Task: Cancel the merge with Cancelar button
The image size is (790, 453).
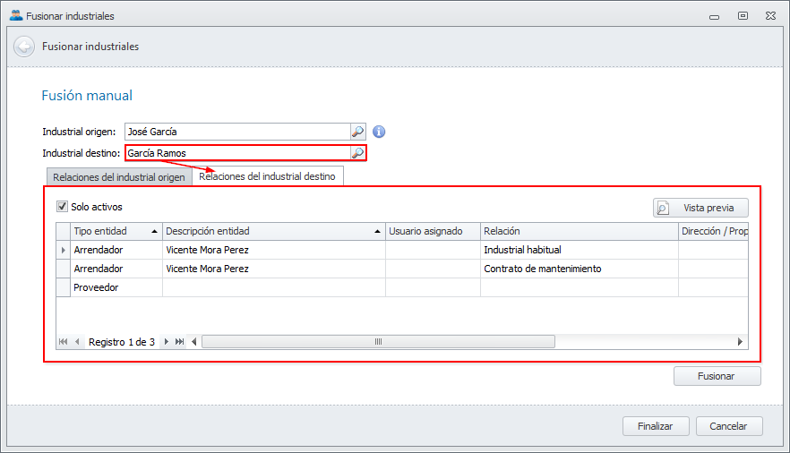Action: (x=728, y=426)
